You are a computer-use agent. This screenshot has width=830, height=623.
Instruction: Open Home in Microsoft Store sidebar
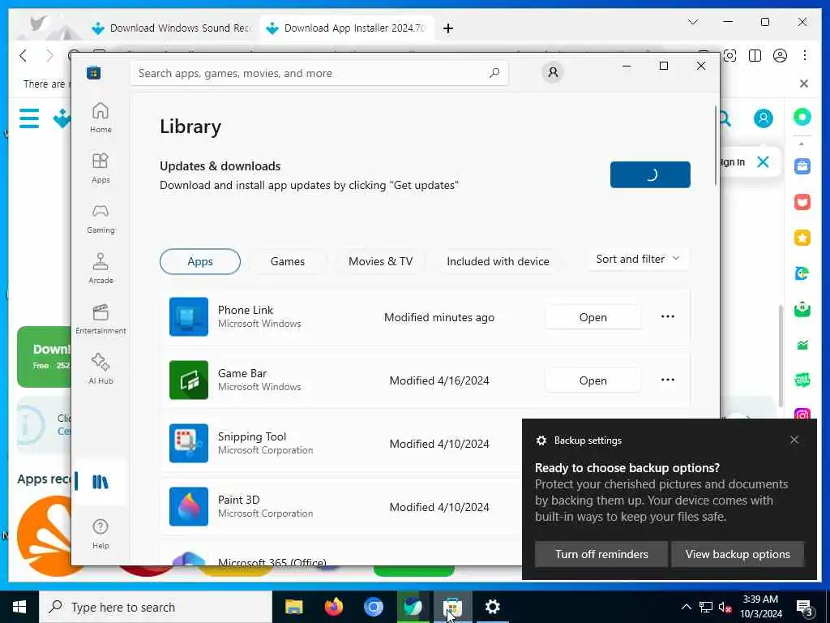(x=101, y=118)
